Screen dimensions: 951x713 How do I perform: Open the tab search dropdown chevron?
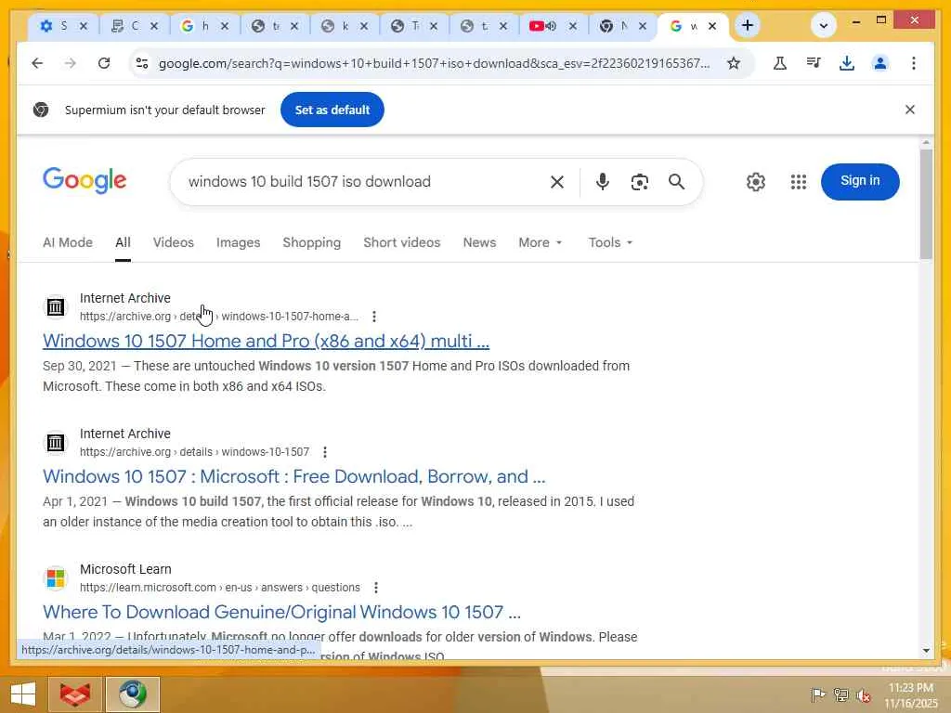pyautogui.click(x=823, y=25)
